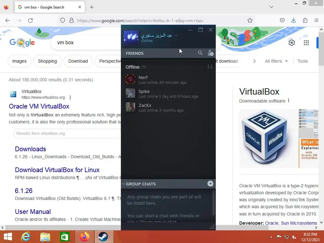
Task: Reload the Google search page
Action: pyautogui.click(x=30, y=21)
